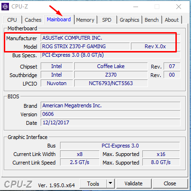Click the Ver. 1.95.0.x64 version label
The width and height of the screenshot is (191, 191).
[56, 185]
